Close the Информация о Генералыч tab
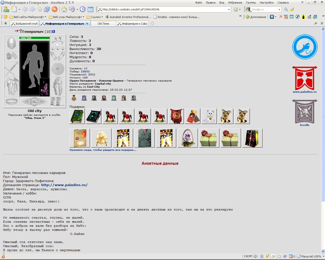 [87, 23]
